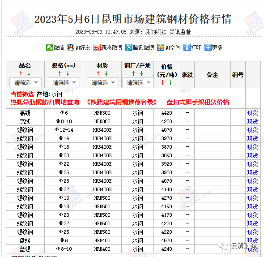This screenshot has width=264, height=257.
Task: Open the 材质 请筛选 dropdown
Action: 103,82
